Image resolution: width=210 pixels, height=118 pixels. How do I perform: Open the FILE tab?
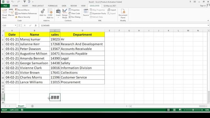pos(5,6)
